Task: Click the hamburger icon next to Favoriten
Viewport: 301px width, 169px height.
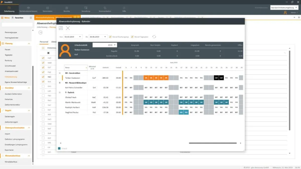Action: pyautogui.click(x=31, y=18)
